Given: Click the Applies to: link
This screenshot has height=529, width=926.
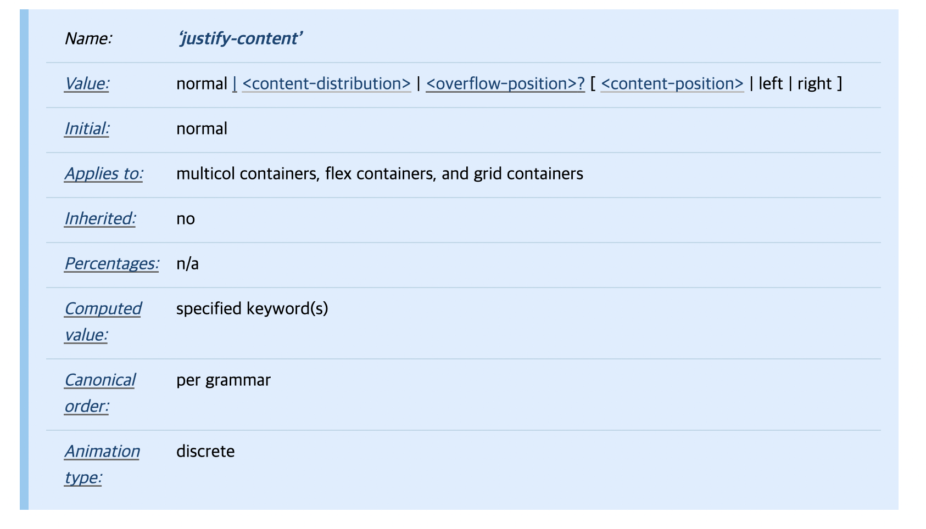Looking at the screenshot, I should pyautogui.click(x=104, y=173).
